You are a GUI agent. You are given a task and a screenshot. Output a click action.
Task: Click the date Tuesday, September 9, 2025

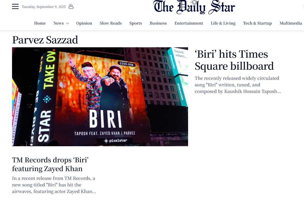coord(44,7)
